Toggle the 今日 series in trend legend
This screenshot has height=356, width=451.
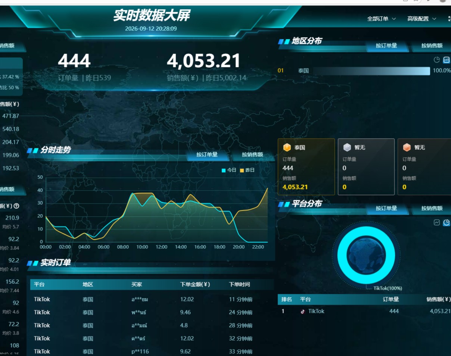tap(229, 170)
